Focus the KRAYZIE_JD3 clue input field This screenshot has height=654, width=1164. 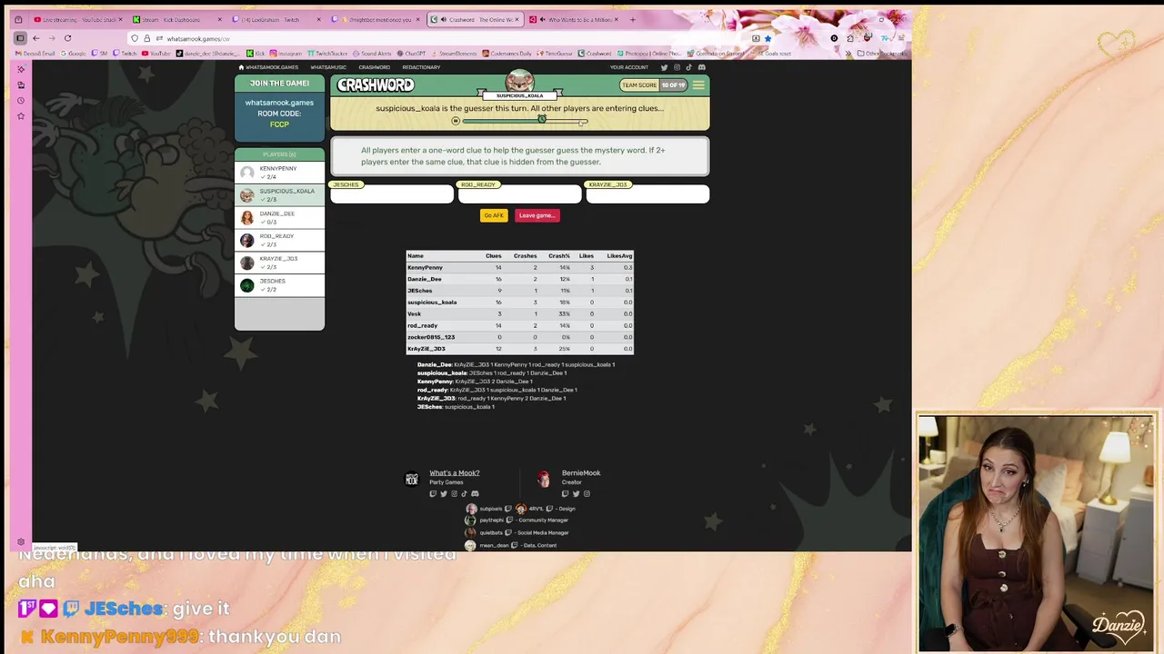pos(647,194)
